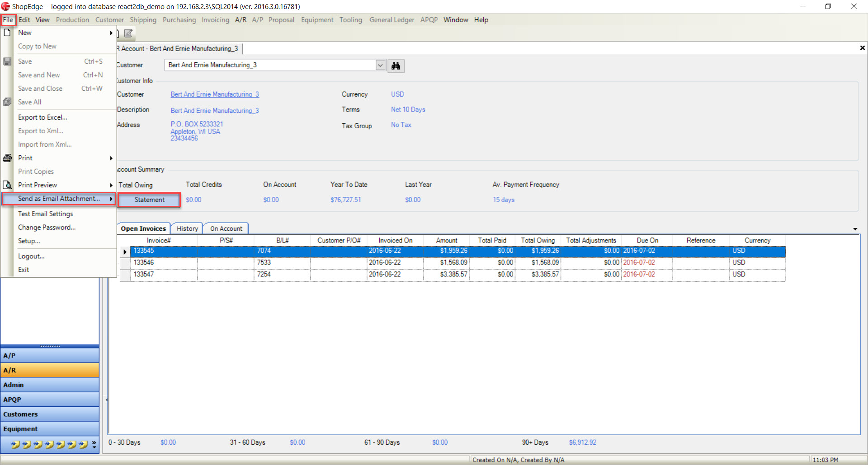
Task: Click the Year To Date value $76,727.51
Action: (x=346, y=200)
